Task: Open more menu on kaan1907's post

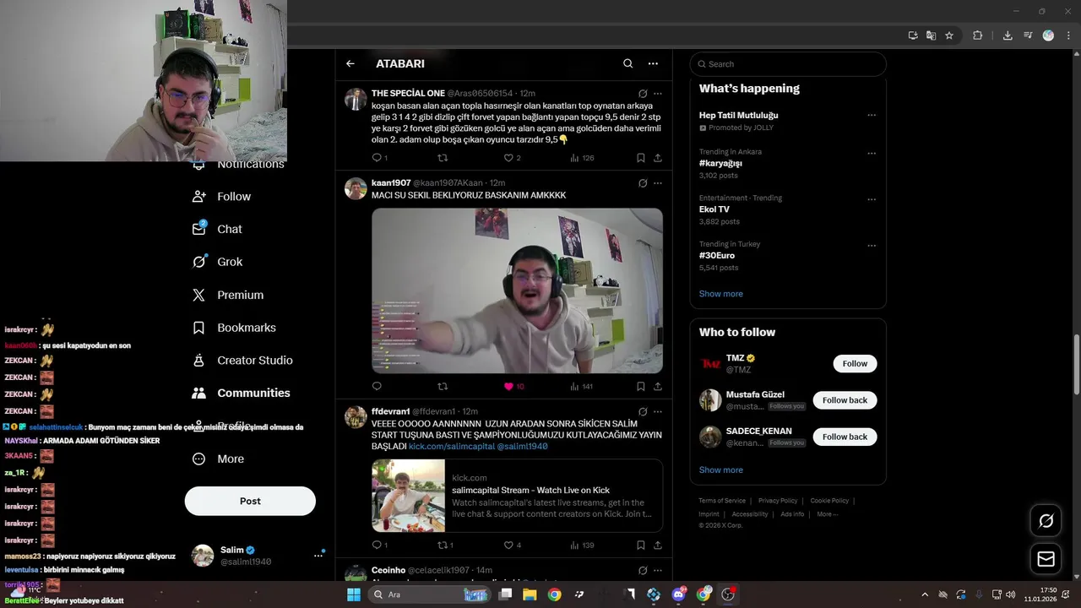Action: [658, 183]
